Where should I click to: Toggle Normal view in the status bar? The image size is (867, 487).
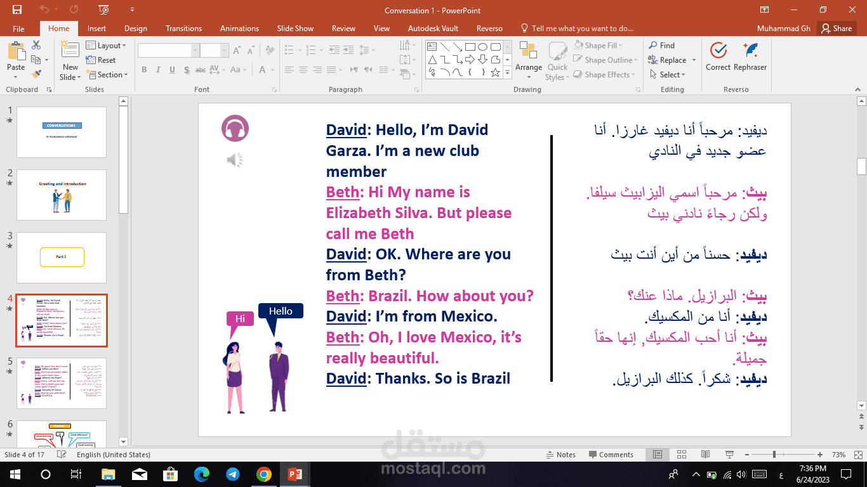[658, 455]
